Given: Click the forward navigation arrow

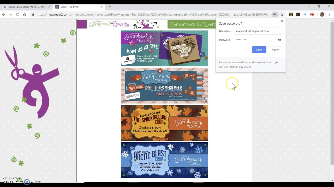Looking at the screenshot, I should (x=11, y=15).
